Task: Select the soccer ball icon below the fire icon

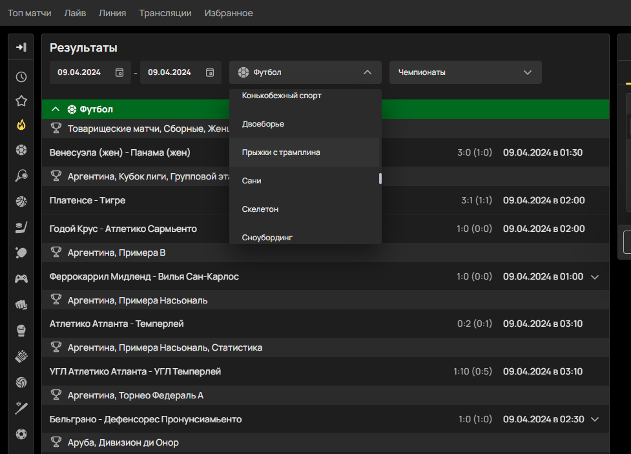Action: coord(21,150)
